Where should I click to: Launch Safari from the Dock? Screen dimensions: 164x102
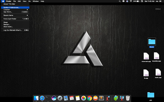point(42,98)
